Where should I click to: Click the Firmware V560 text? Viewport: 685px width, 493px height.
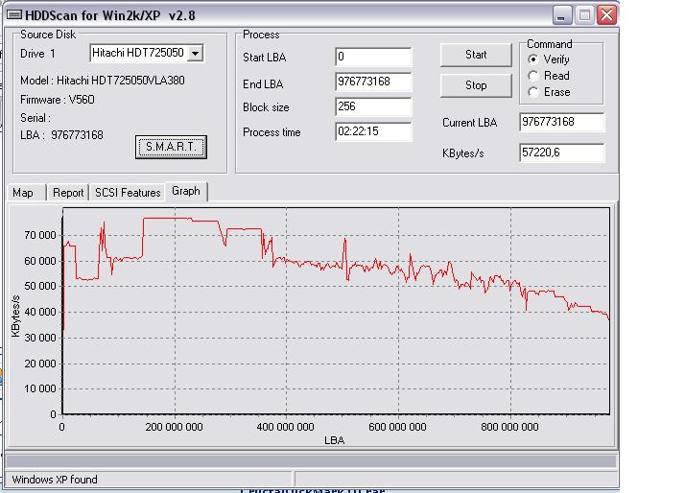58,100
